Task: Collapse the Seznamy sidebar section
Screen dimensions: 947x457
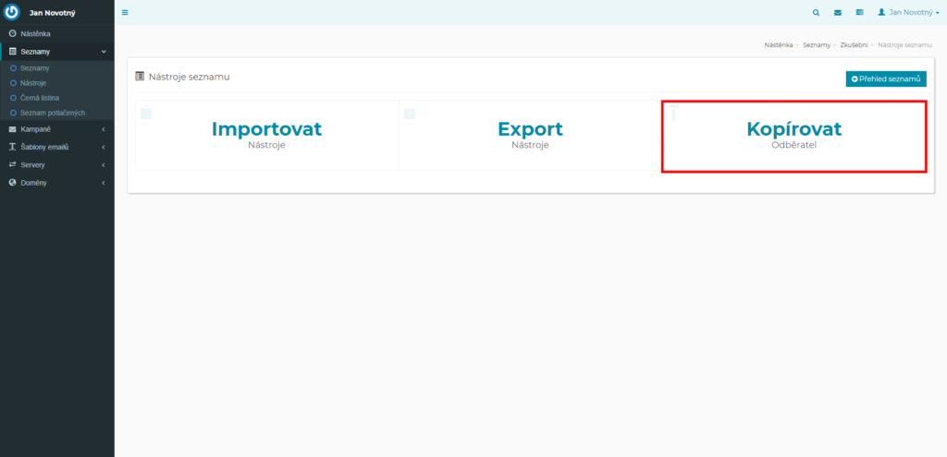Action: pos(57,52)
